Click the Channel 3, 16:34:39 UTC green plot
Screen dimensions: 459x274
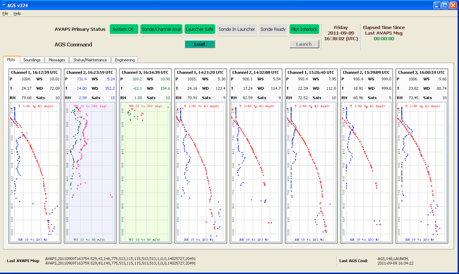click(x=145, y=172)
